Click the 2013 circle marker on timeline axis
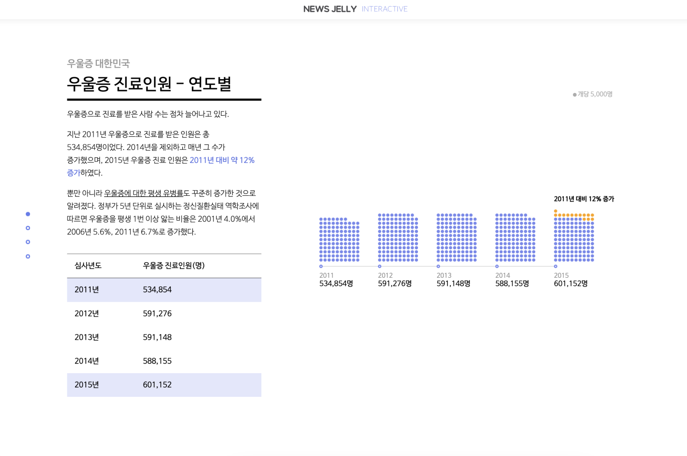This screenshot has width=687, height=456. pos(438,266)
